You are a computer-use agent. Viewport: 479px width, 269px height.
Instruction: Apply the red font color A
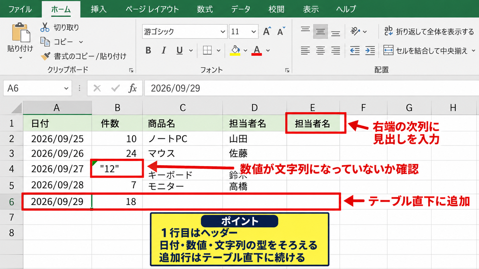(257, 51)
